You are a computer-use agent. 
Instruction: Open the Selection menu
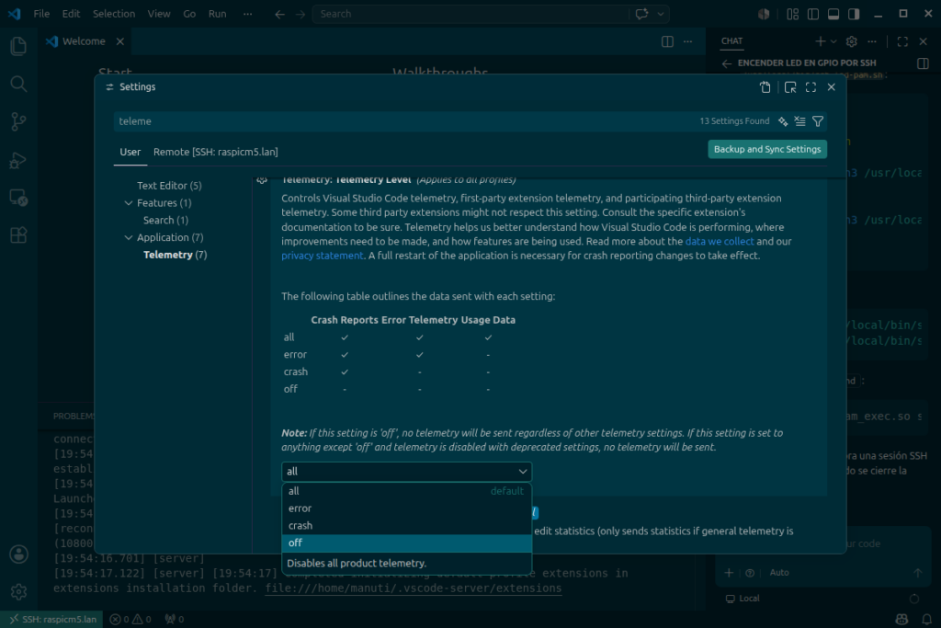click(114, 14)
